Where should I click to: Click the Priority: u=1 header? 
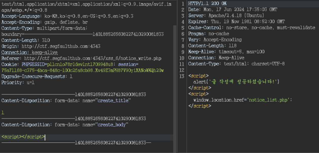[x=18, y=82]
